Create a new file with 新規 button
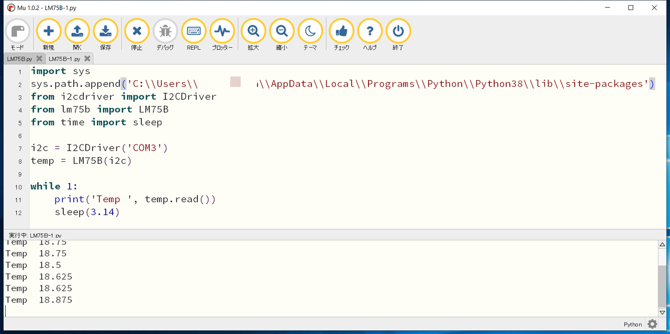This screenshot has height=334, width=670. click(x=48, y=35)
